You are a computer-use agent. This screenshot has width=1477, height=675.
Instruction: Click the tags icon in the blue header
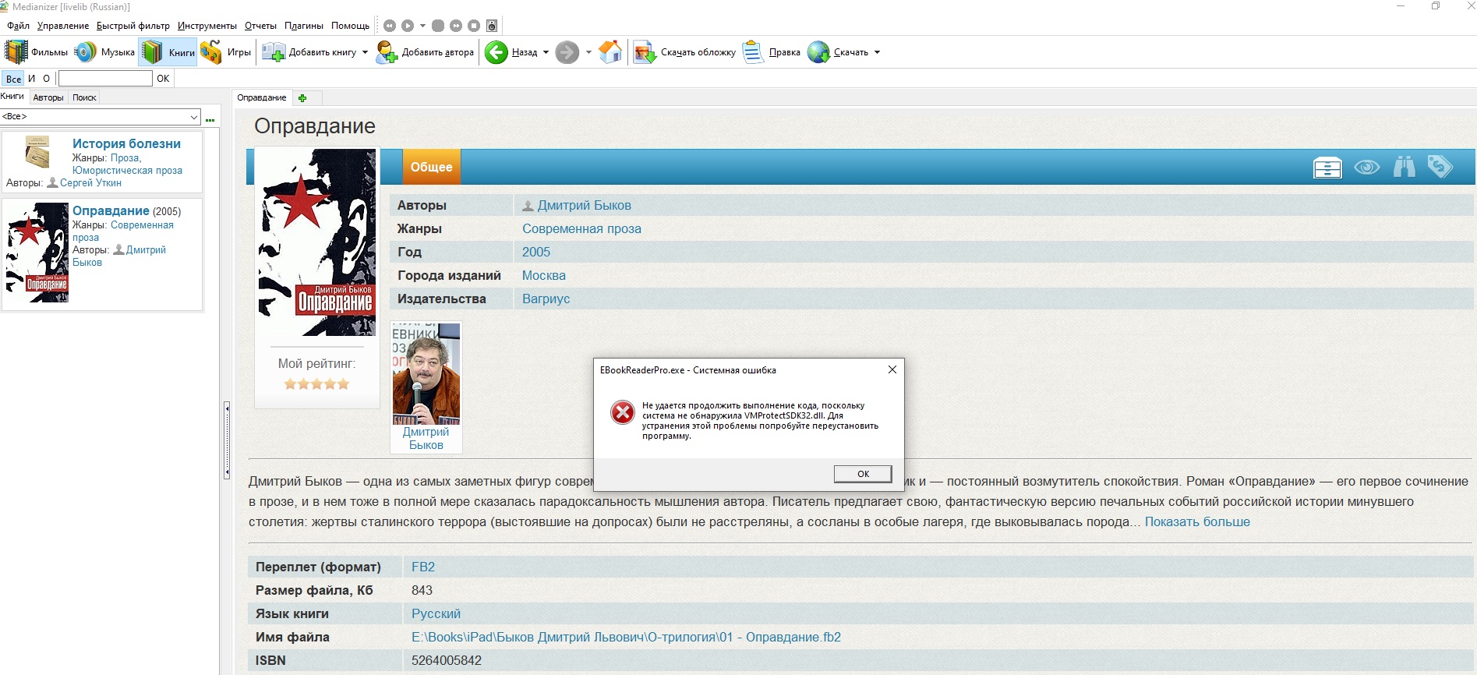click(1440, 166)
